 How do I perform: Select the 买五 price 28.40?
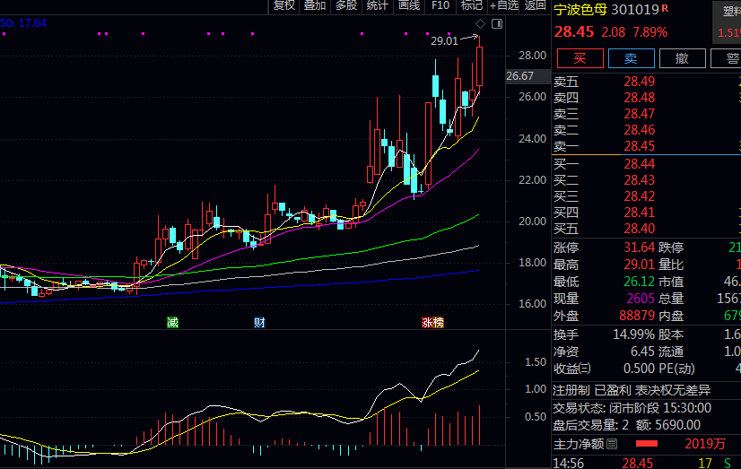coord(639,229)
